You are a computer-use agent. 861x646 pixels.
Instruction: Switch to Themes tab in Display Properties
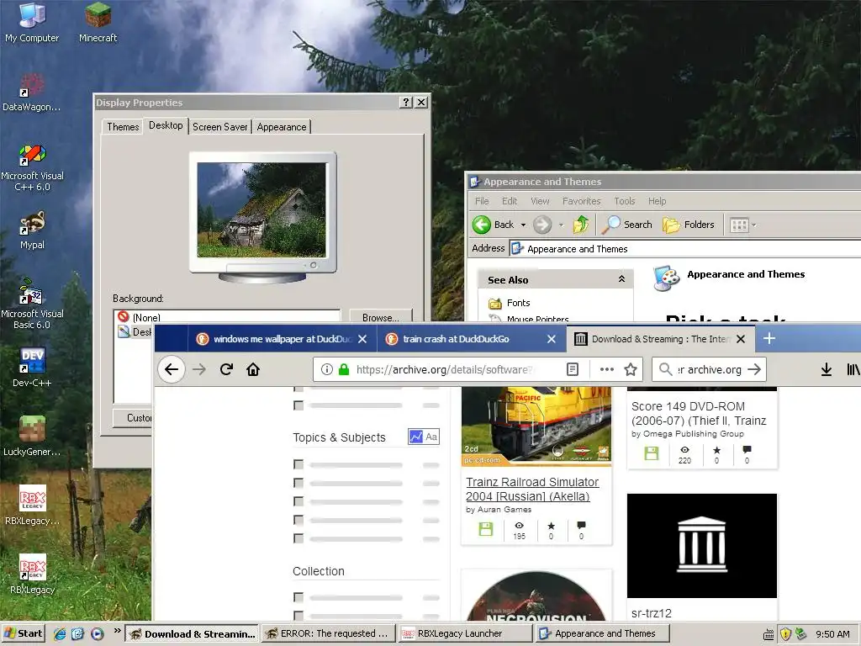point(123,127)
